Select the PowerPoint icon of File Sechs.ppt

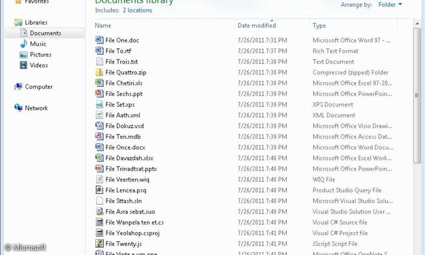(100, 93)
